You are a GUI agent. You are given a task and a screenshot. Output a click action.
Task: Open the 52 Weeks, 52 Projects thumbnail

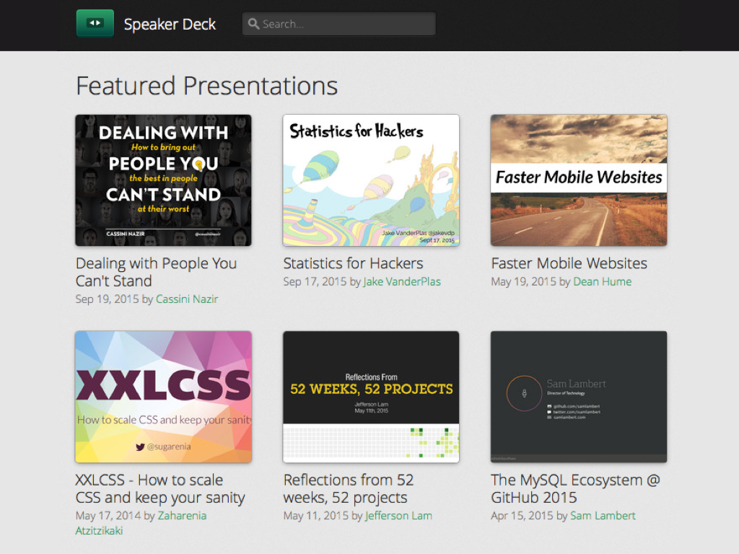371,397
